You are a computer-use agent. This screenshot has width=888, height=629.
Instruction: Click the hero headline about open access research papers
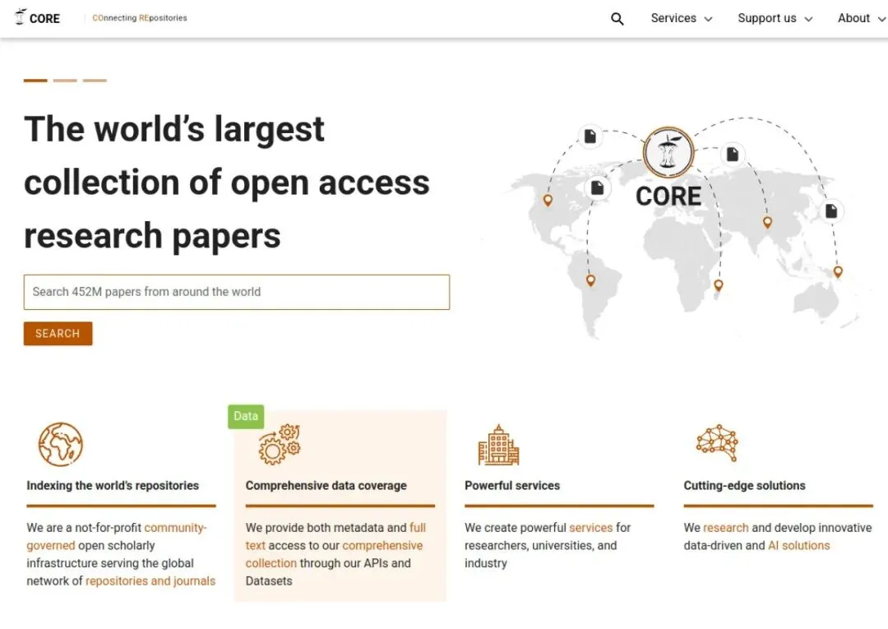pos(227,182)
